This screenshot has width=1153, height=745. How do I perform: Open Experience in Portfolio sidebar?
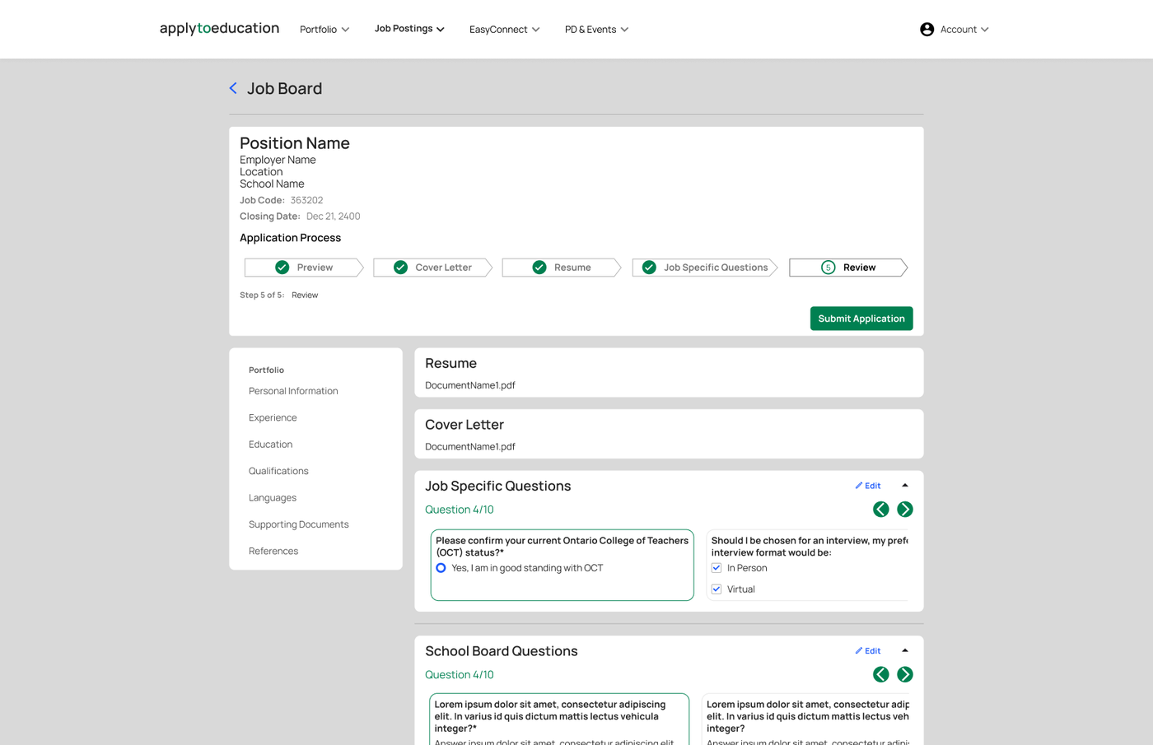tap(273, 418)
